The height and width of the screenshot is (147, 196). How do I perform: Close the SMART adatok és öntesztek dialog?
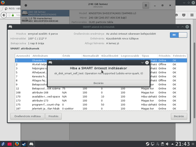[187, 27]
